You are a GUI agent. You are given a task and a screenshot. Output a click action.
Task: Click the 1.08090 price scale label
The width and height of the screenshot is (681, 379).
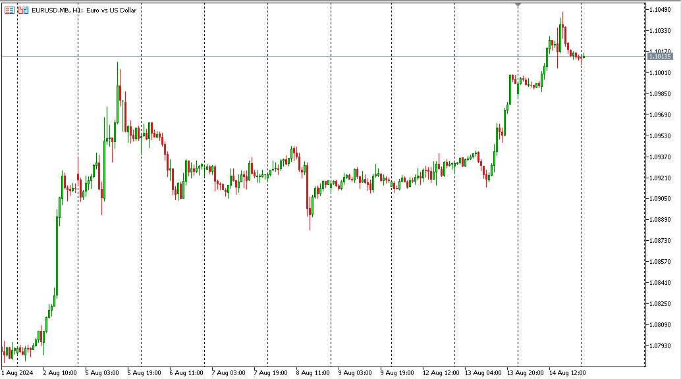(660, 325)
